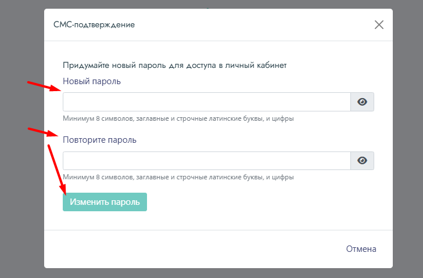The height and width of the screenshot is (278, 423).
Task: Cancel via the Отмена link
Action: point(361,249)
